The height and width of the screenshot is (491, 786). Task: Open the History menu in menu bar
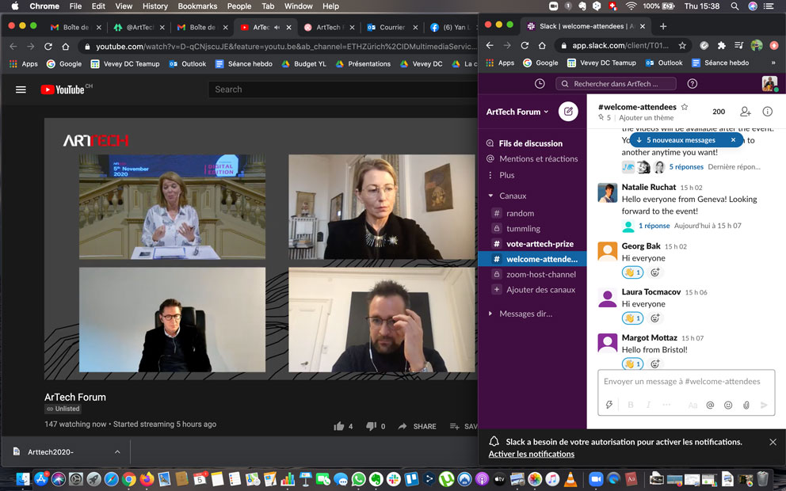pyautogui.click(x=155, y=6)
